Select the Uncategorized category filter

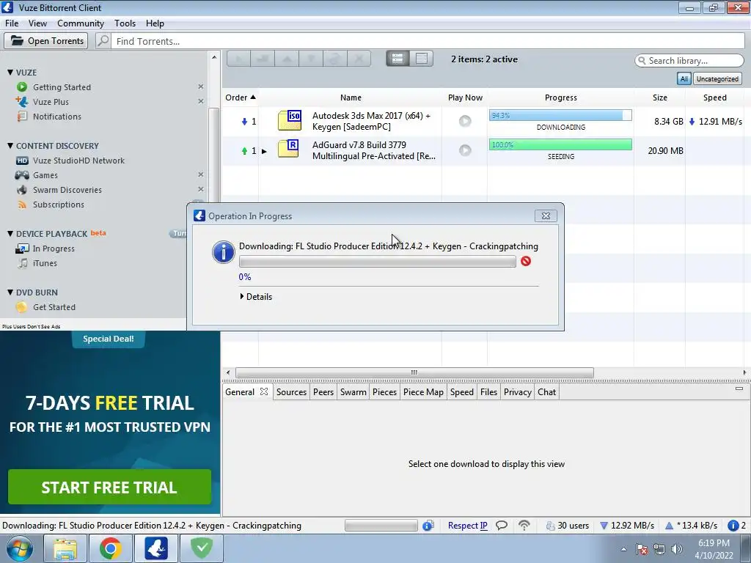click(x=717, y=79)
